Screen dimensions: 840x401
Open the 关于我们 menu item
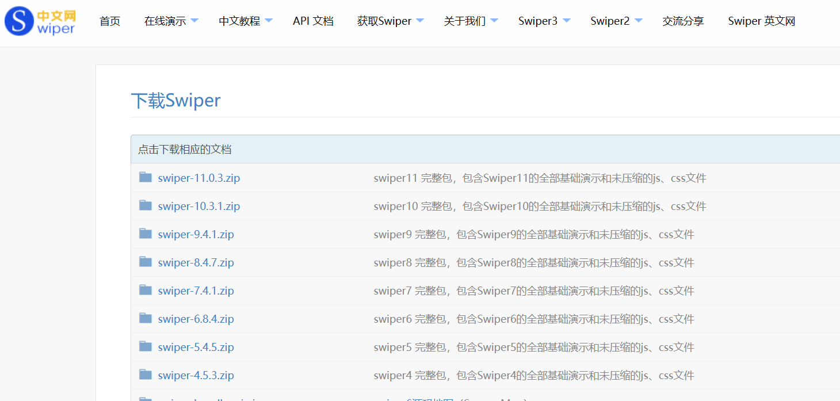click(x=465, y=21)
